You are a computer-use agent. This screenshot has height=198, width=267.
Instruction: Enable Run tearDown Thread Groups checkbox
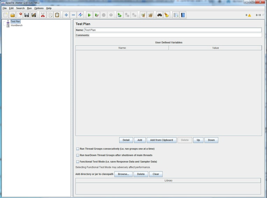(78, 155)
